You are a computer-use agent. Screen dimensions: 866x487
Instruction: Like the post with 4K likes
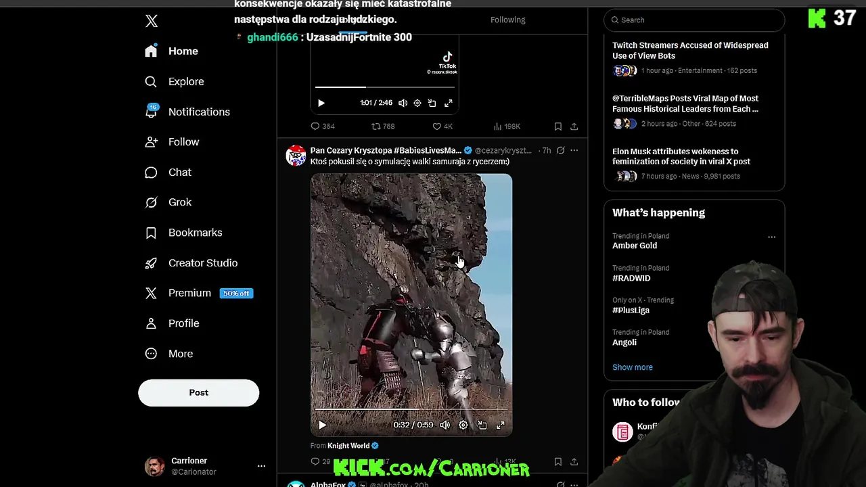click(x=442, y=126)
